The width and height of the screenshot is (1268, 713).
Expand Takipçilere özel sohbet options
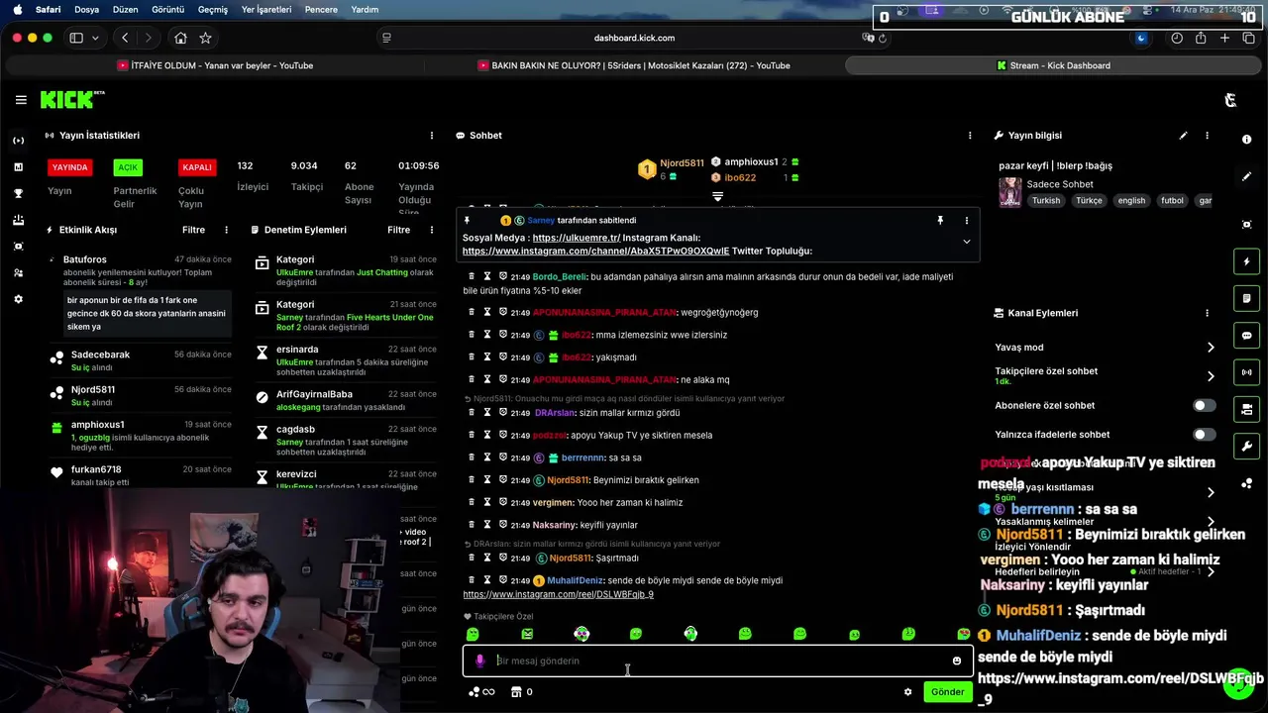1210,376
